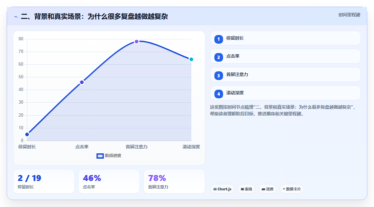Toggle the 阶段进度 legend box in chart
This screenshot has height=207, width=374.
pyautogui.click(x=100, y=156)
